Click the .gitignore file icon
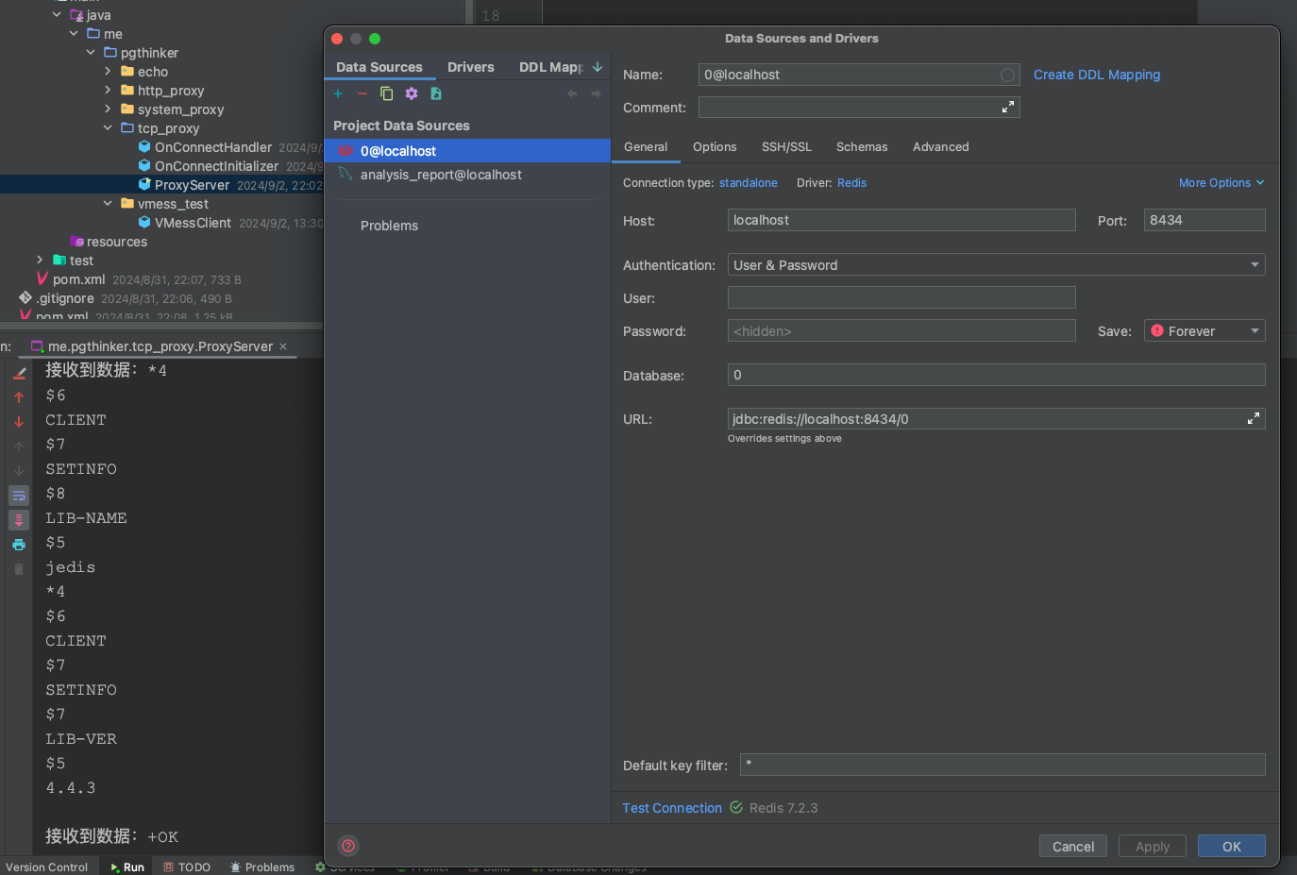1297x875 pixels. click(x=25, y=298)
